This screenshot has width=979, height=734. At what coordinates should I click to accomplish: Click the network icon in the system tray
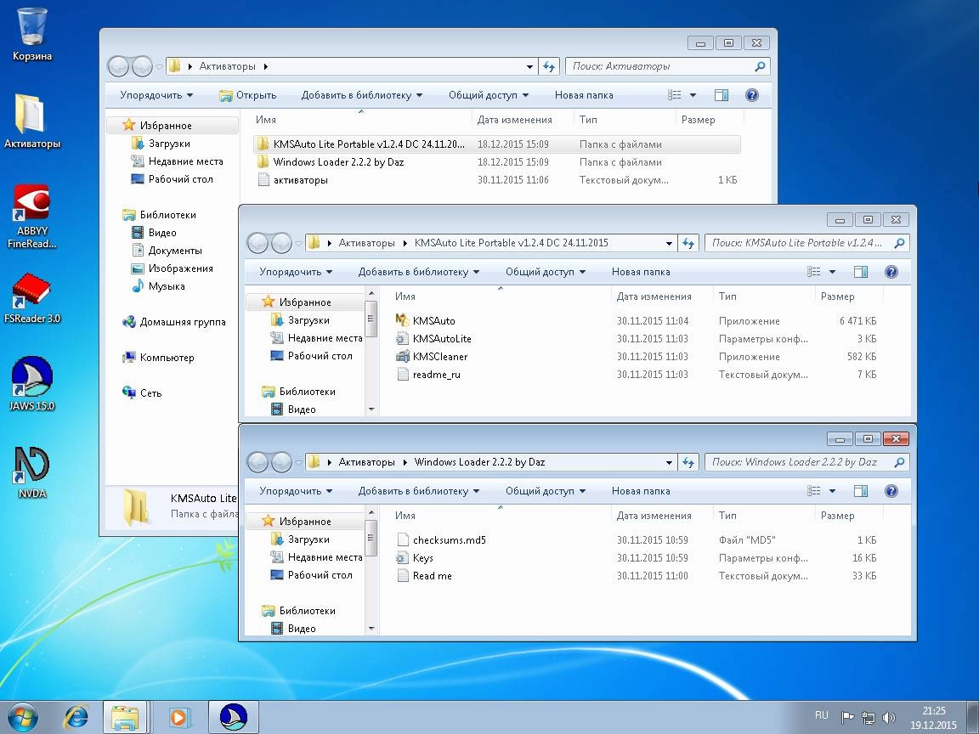868,718
